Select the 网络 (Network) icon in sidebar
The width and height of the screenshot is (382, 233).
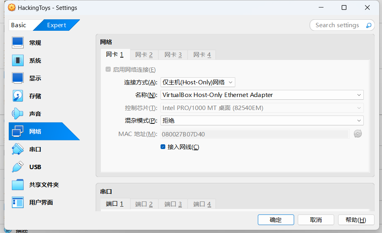click(18, 131)
